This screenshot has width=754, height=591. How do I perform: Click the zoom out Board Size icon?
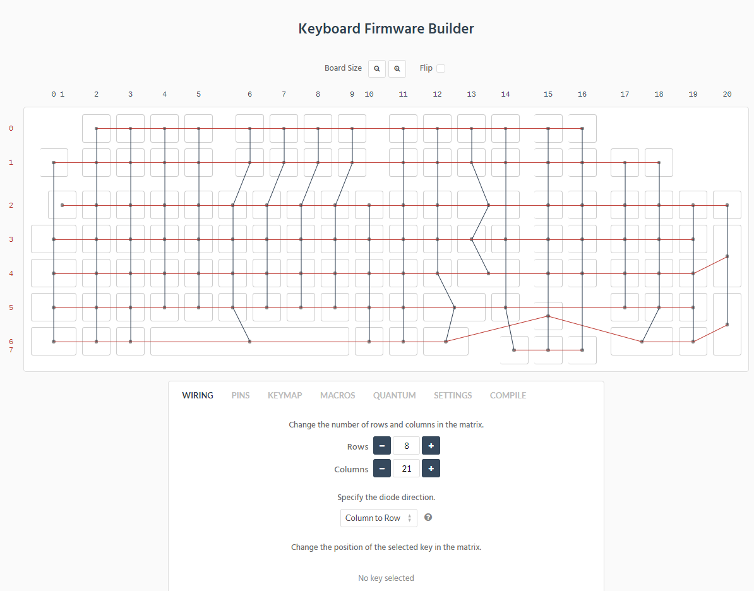pos(377,68)
